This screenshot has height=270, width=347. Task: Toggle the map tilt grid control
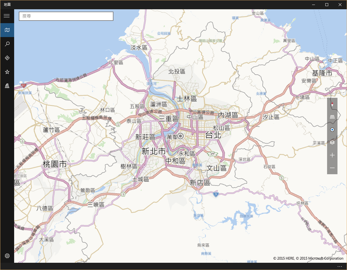coord(332,117)
